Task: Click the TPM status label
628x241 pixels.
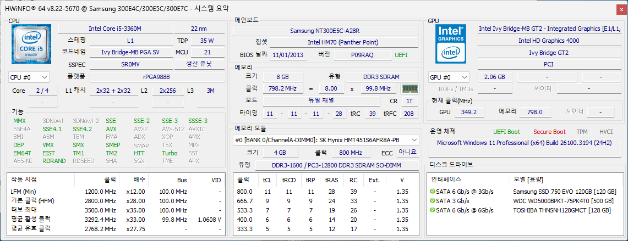Action: (582, 132)
